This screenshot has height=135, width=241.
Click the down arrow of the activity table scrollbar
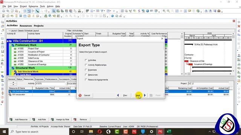pos(182,74)
